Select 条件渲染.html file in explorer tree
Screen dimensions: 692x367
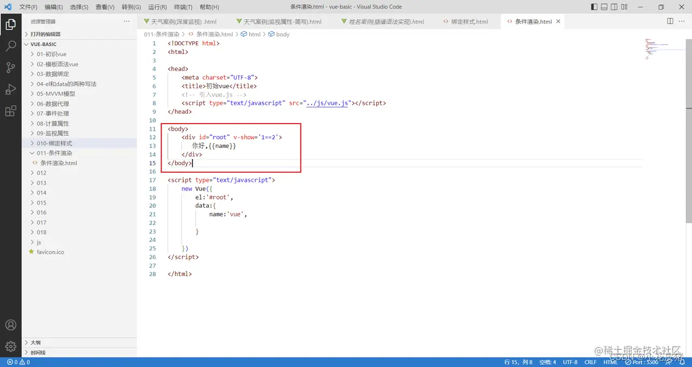tap(79, 163)
